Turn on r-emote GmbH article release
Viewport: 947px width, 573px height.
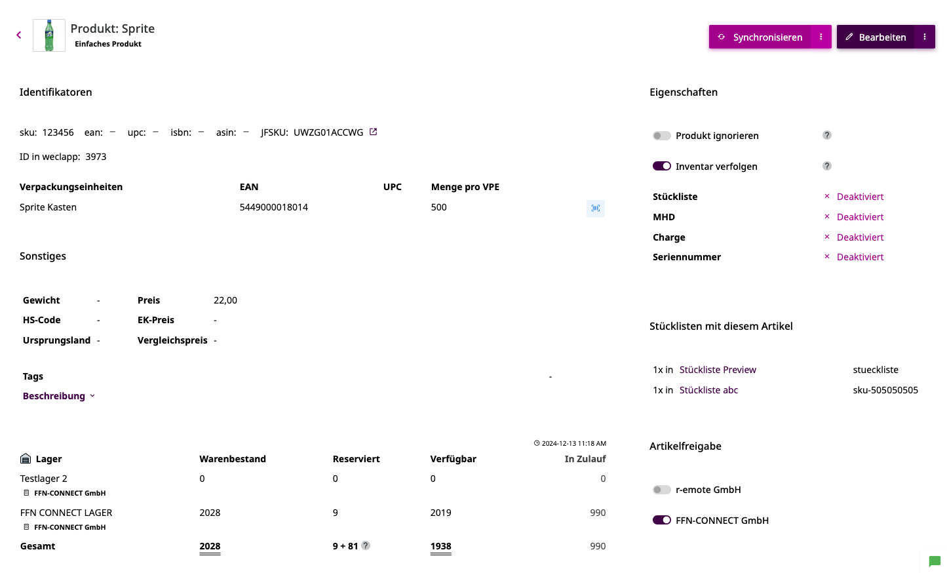[662, 490]
